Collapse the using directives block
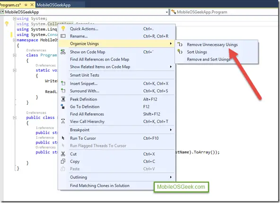Viewport: 280px width, 203px height. tap(15, 18)
